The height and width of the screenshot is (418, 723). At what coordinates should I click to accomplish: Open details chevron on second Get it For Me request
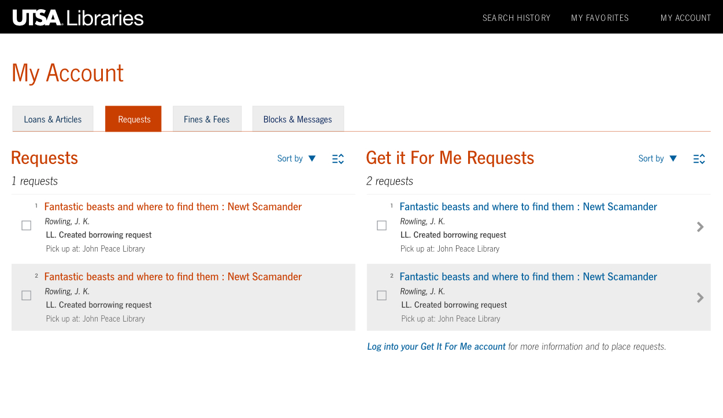(x=700, y=297)
